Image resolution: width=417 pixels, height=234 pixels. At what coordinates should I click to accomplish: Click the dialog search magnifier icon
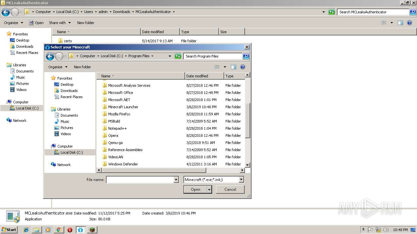pos(246,56)
